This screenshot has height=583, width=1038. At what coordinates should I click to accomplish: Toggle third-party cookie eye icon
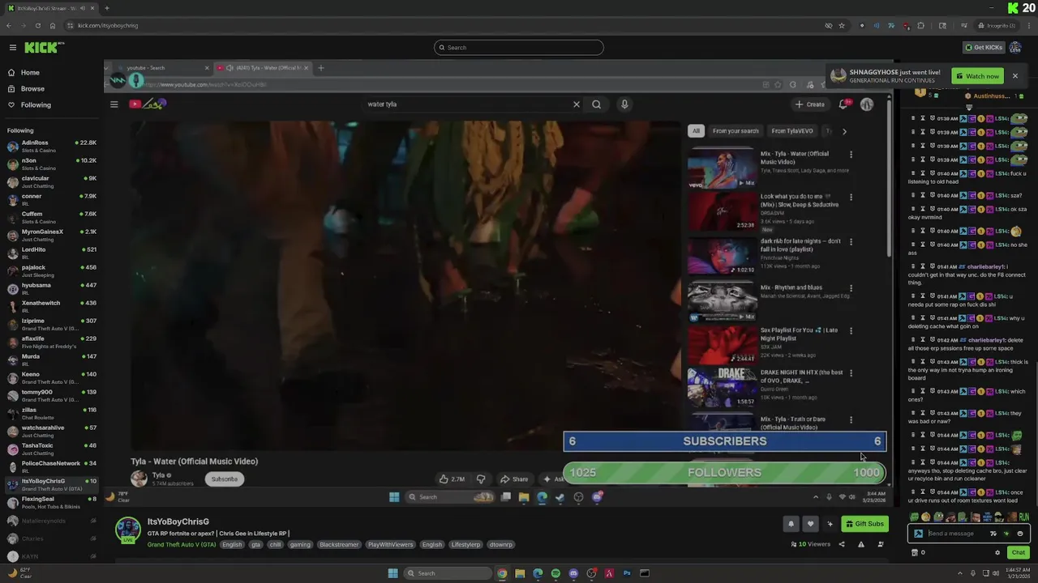point(828,25)
